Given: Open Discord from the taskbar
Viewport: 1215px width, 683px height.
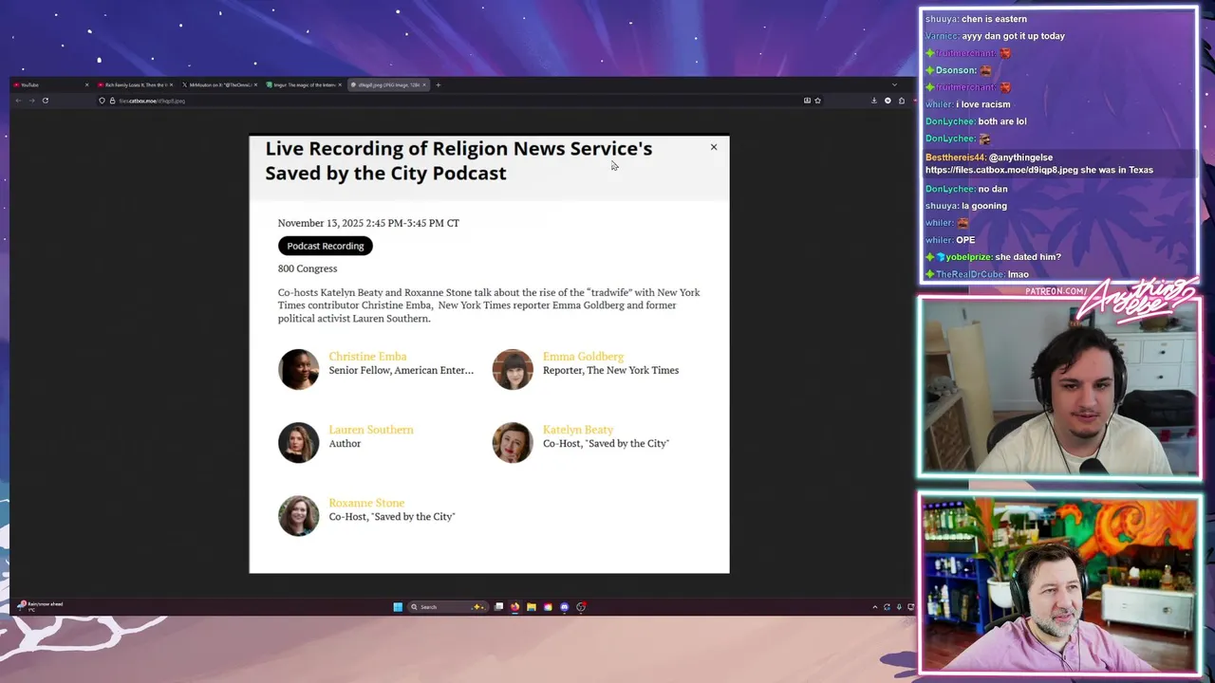Looking at the screenshot, I should (564, 607).
